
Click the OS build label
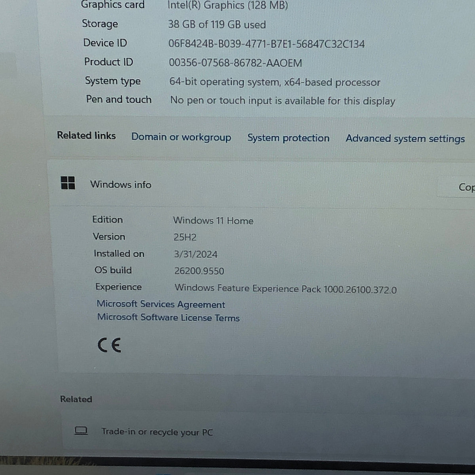113,270
